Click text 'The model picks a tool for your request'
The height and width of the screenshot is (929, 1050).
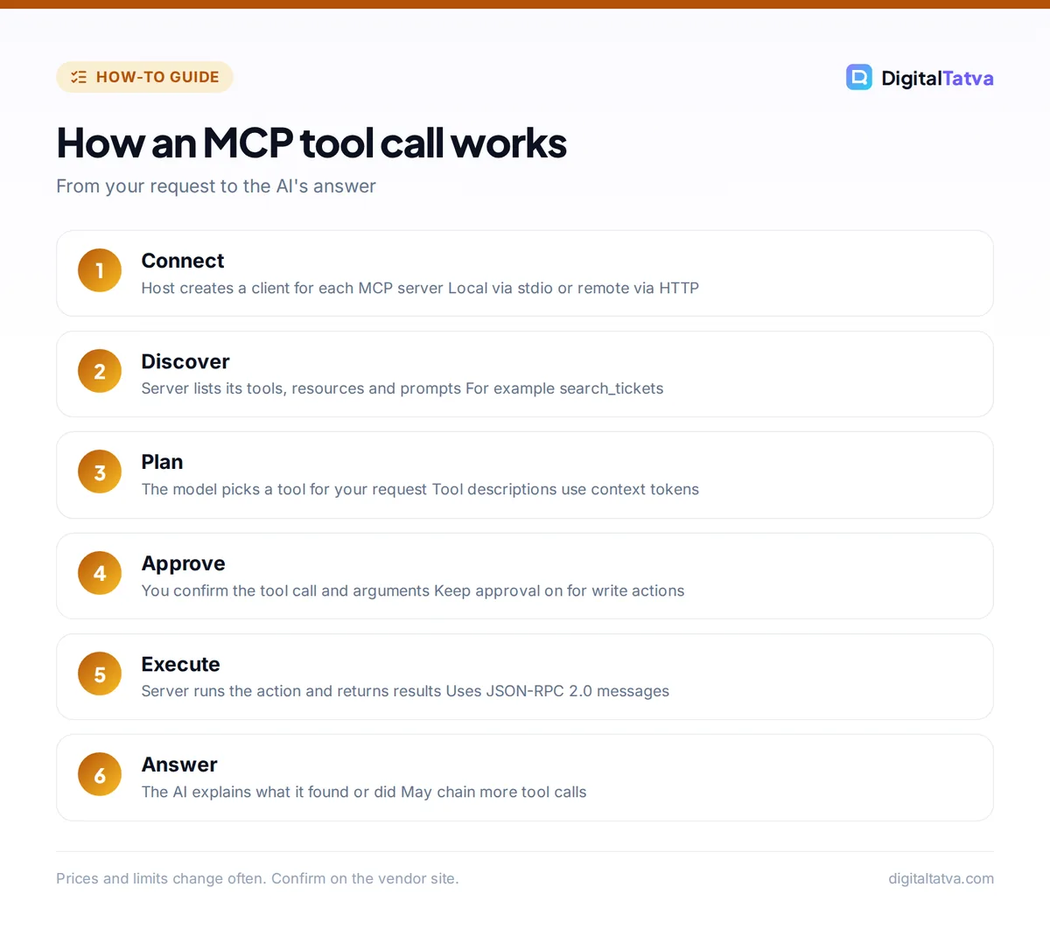tap(284, 489)
